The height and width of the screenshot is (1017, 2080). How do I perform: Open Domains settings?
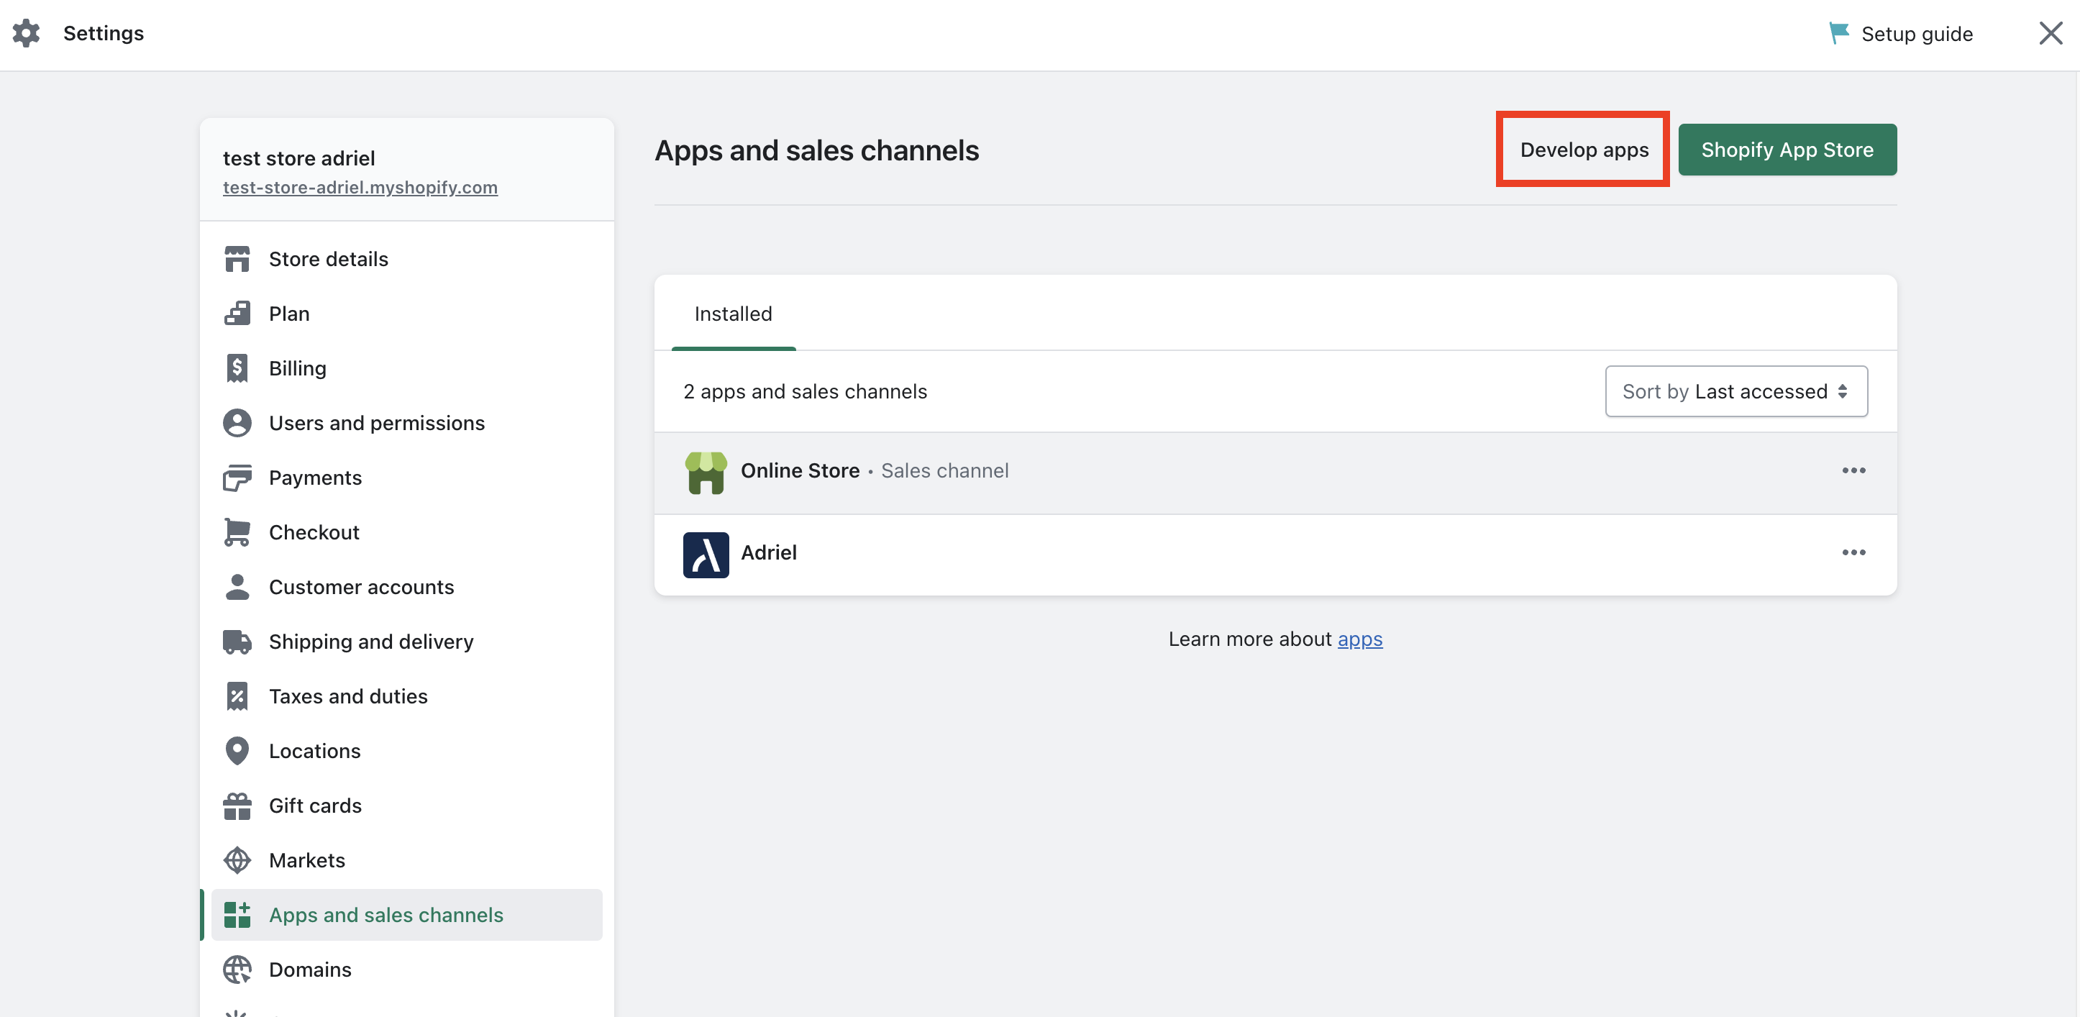click(407, 970)
